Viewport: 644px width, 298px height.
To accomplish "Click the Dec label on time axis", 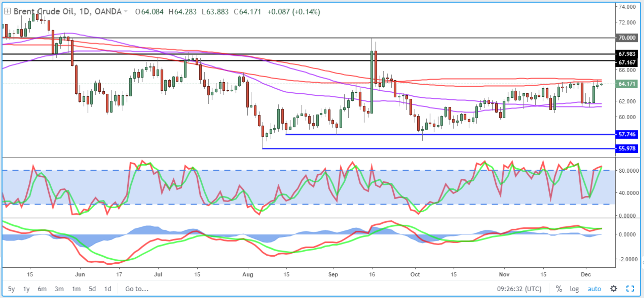I will click(x=586, y=274).
